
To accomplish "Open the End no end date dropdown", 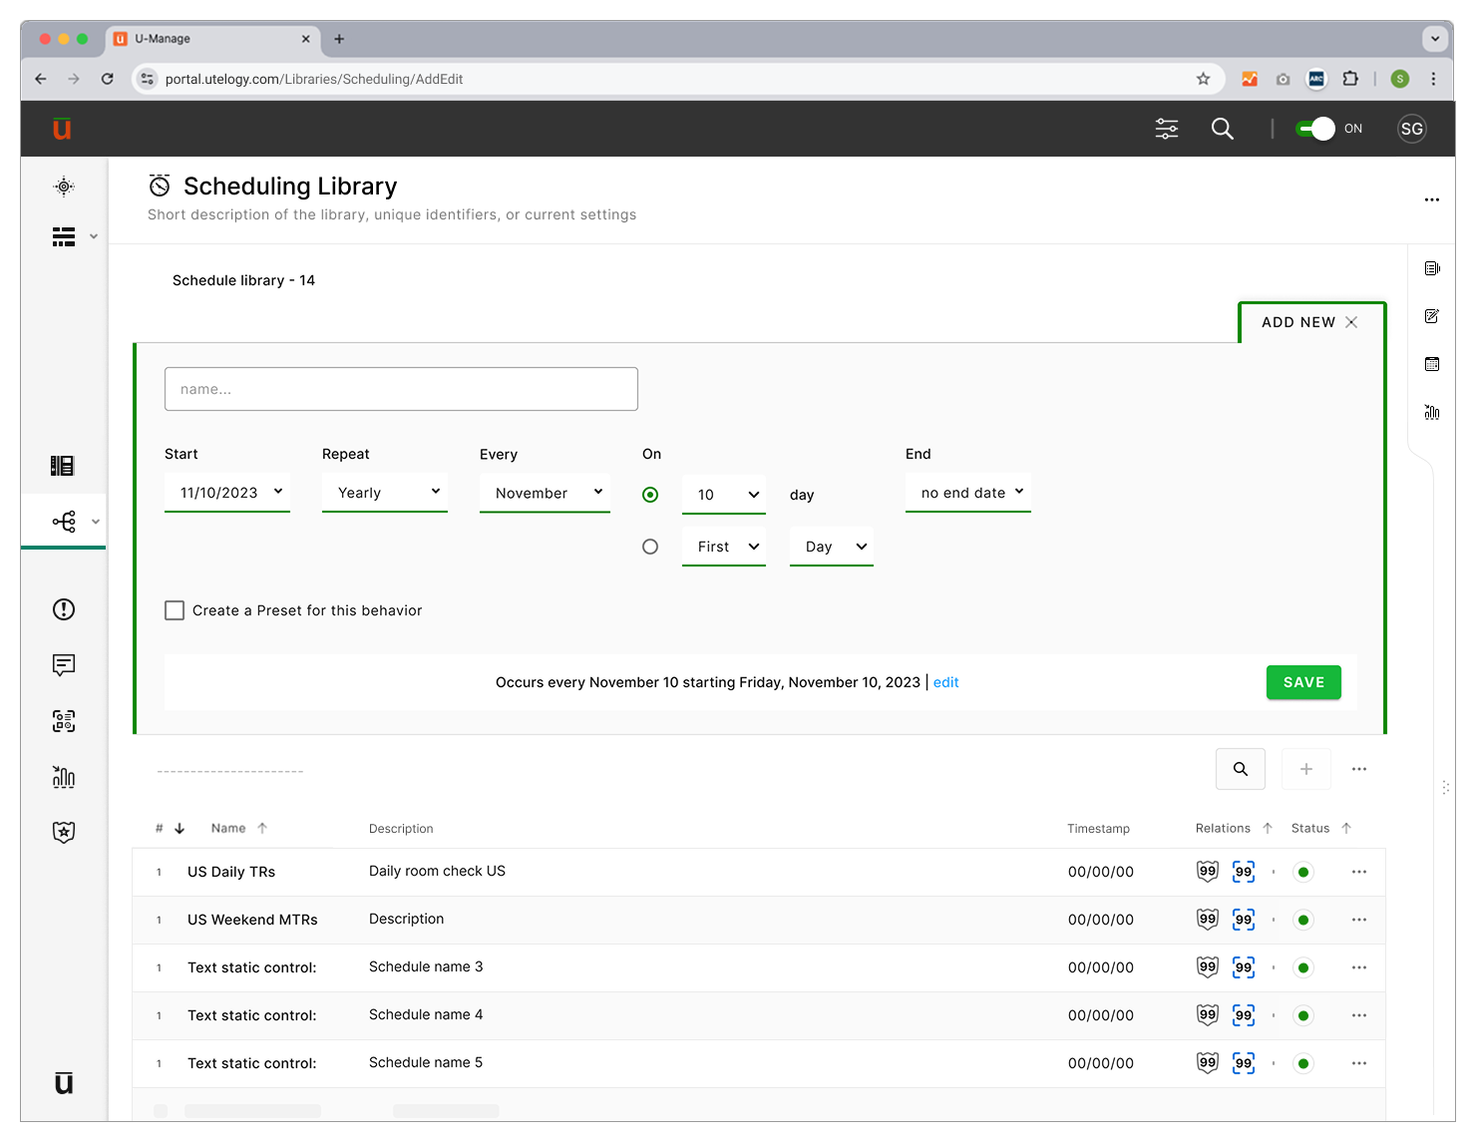I will point(968,493).
